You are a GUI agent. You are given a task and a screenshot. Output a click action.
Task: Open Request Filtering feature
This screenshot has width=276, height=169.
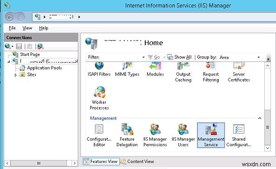[211, 72]
